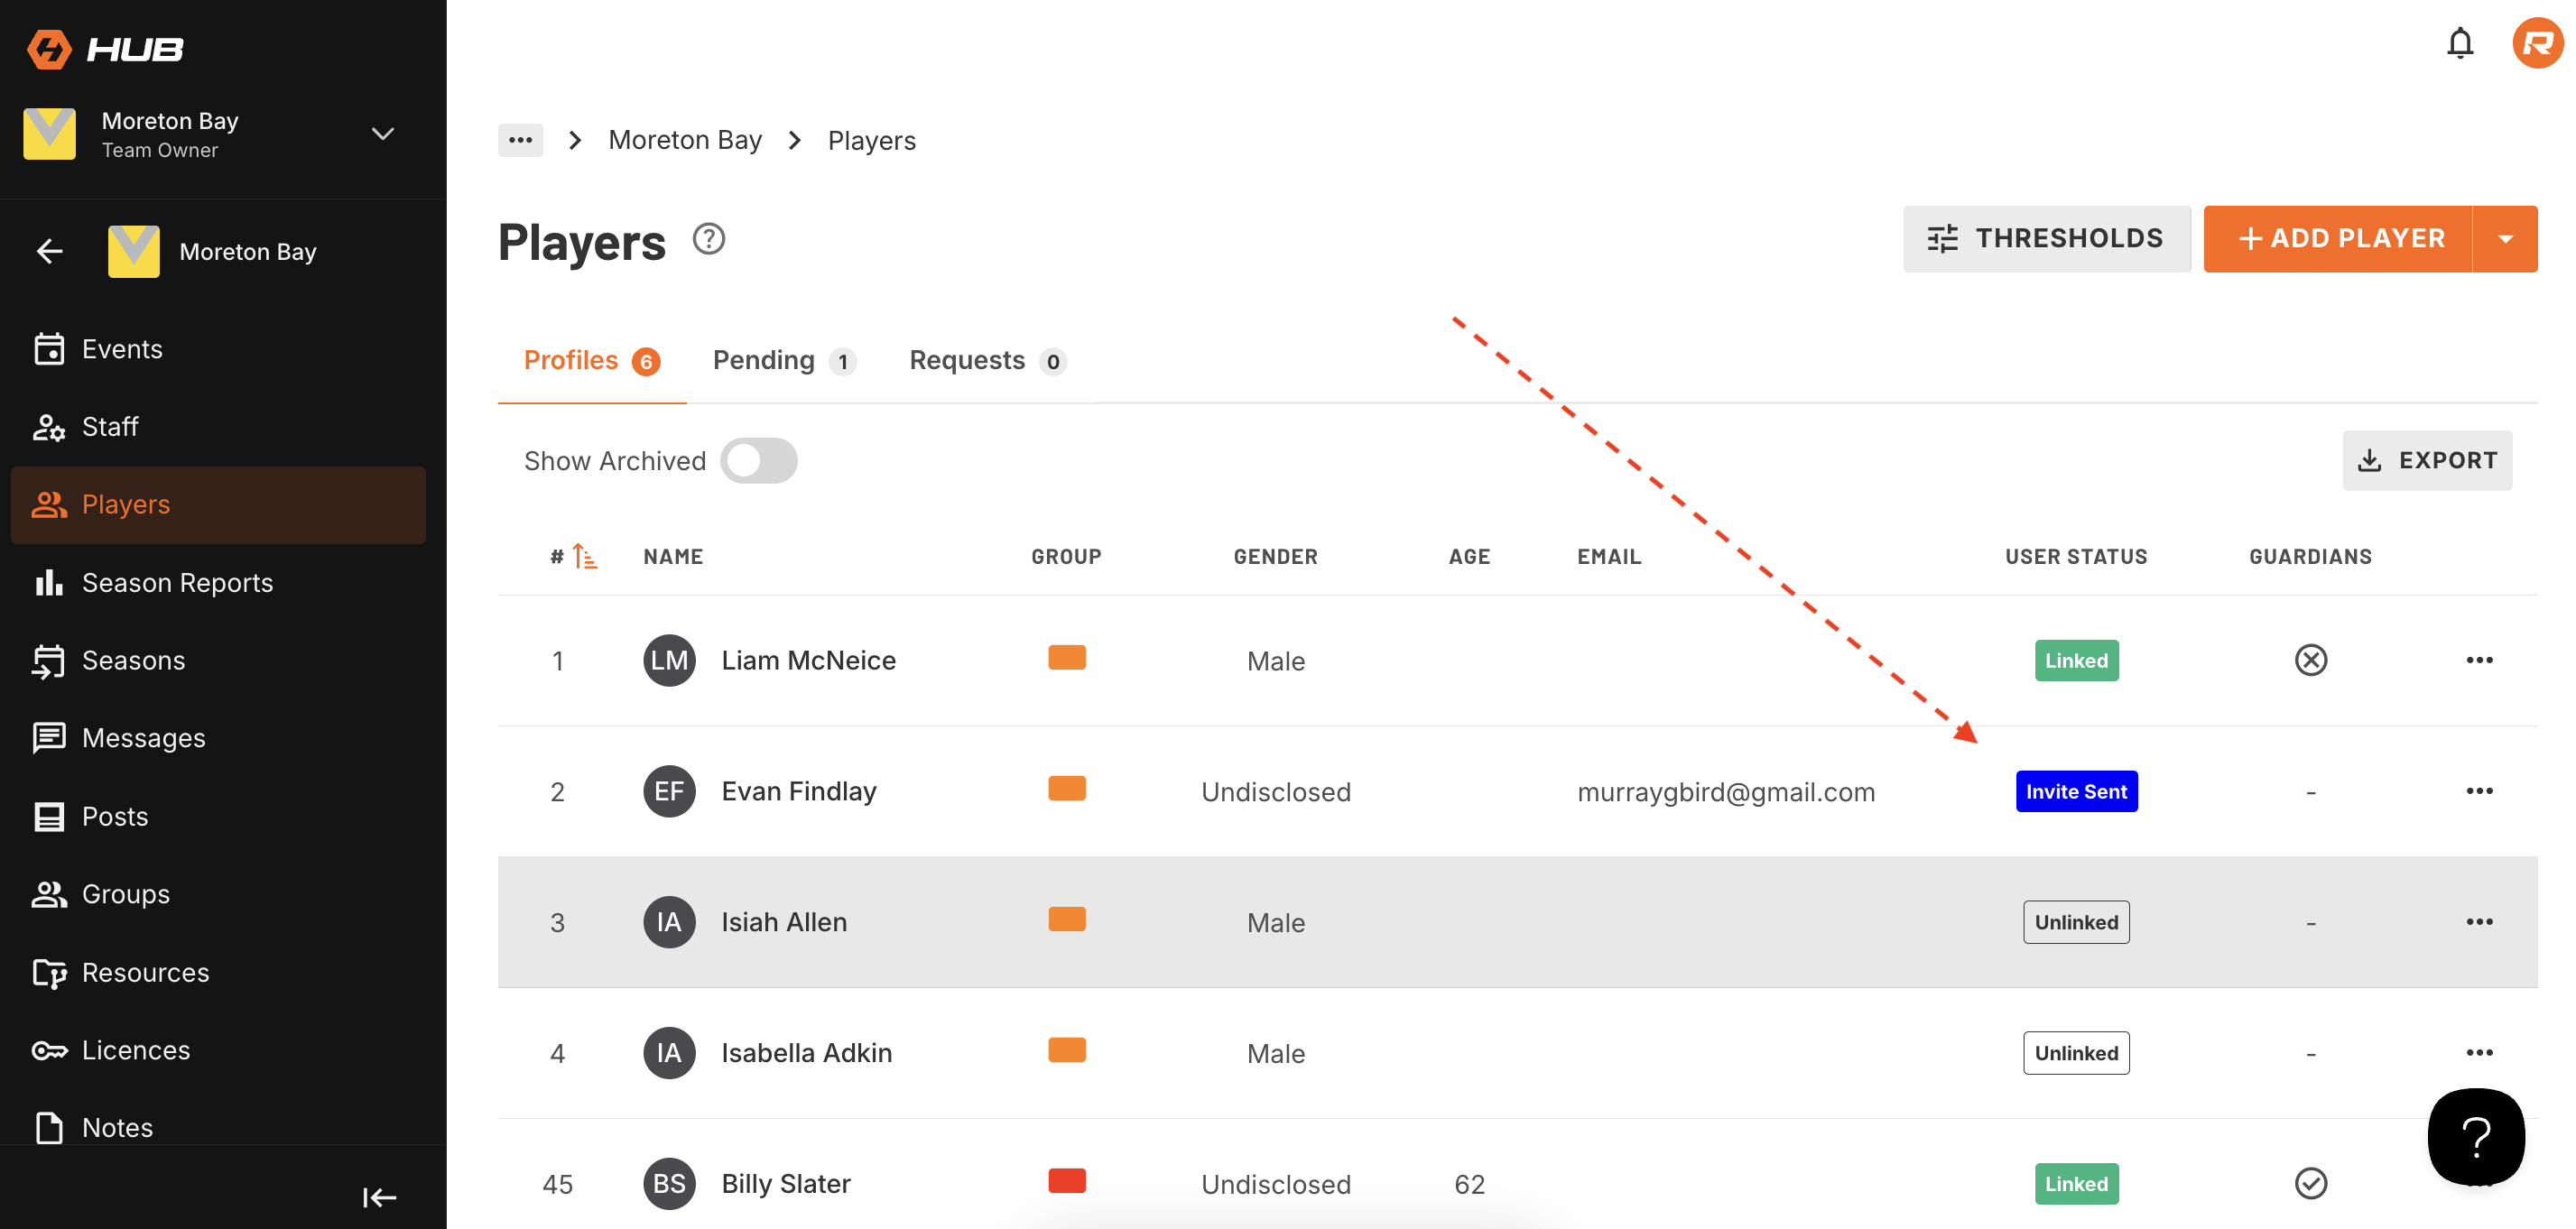2576x1229 pixels.
Task: Expand the Moreton Bay Team Owner switcher
Action: 383,134
